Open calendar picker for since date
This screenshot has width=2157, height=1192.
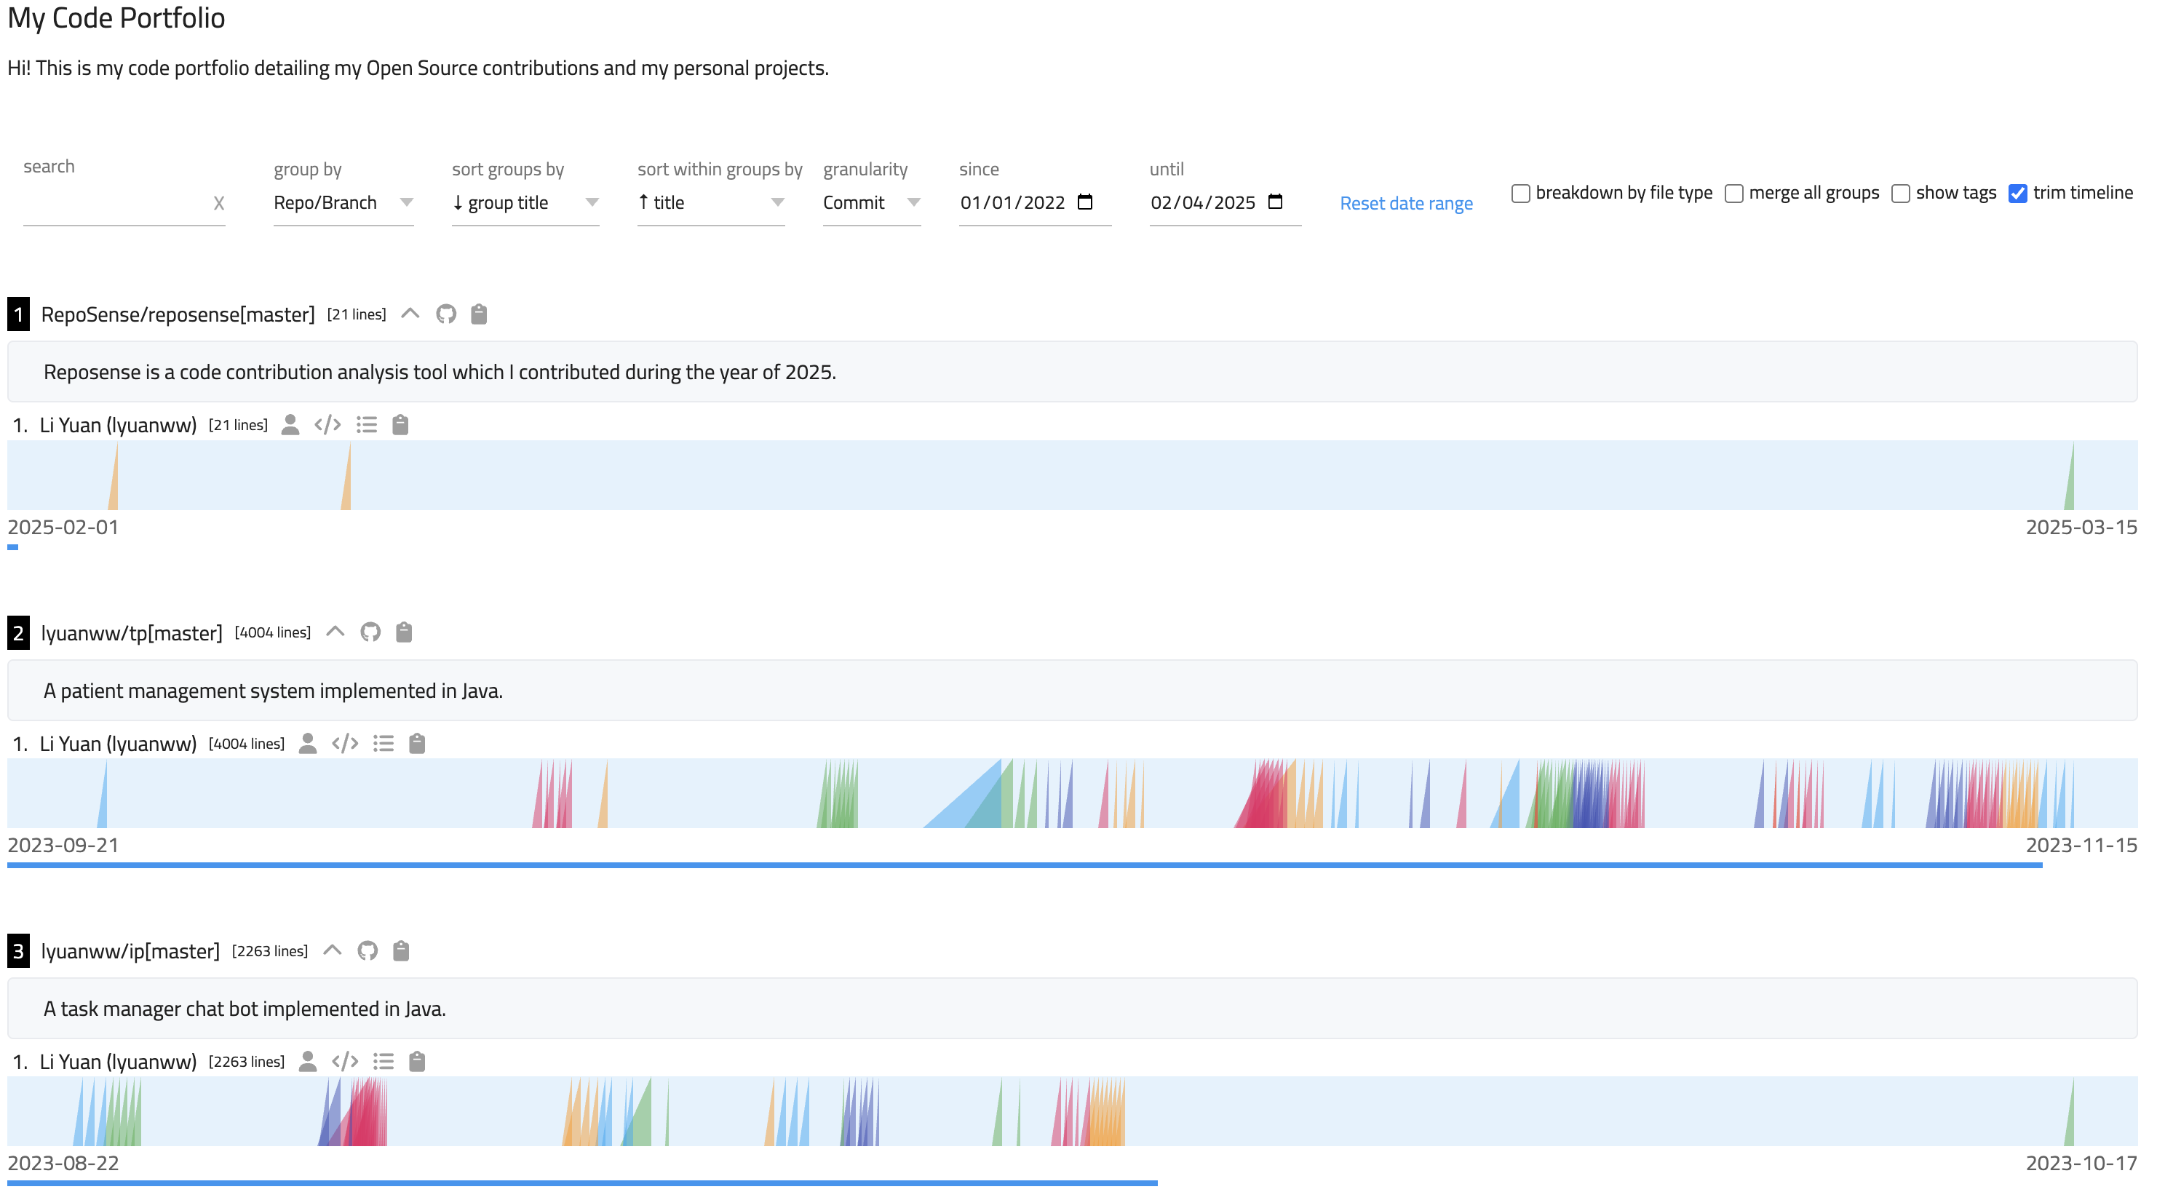tap(1085, 202)
